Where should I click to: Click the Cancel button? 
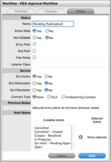(62, 156)
